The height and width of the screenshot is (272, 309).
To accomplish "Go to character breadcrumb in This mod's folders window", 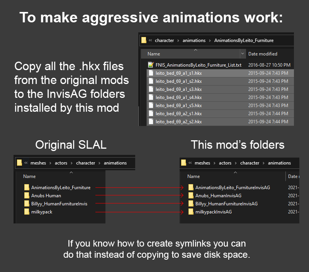I will coord(250,163).
